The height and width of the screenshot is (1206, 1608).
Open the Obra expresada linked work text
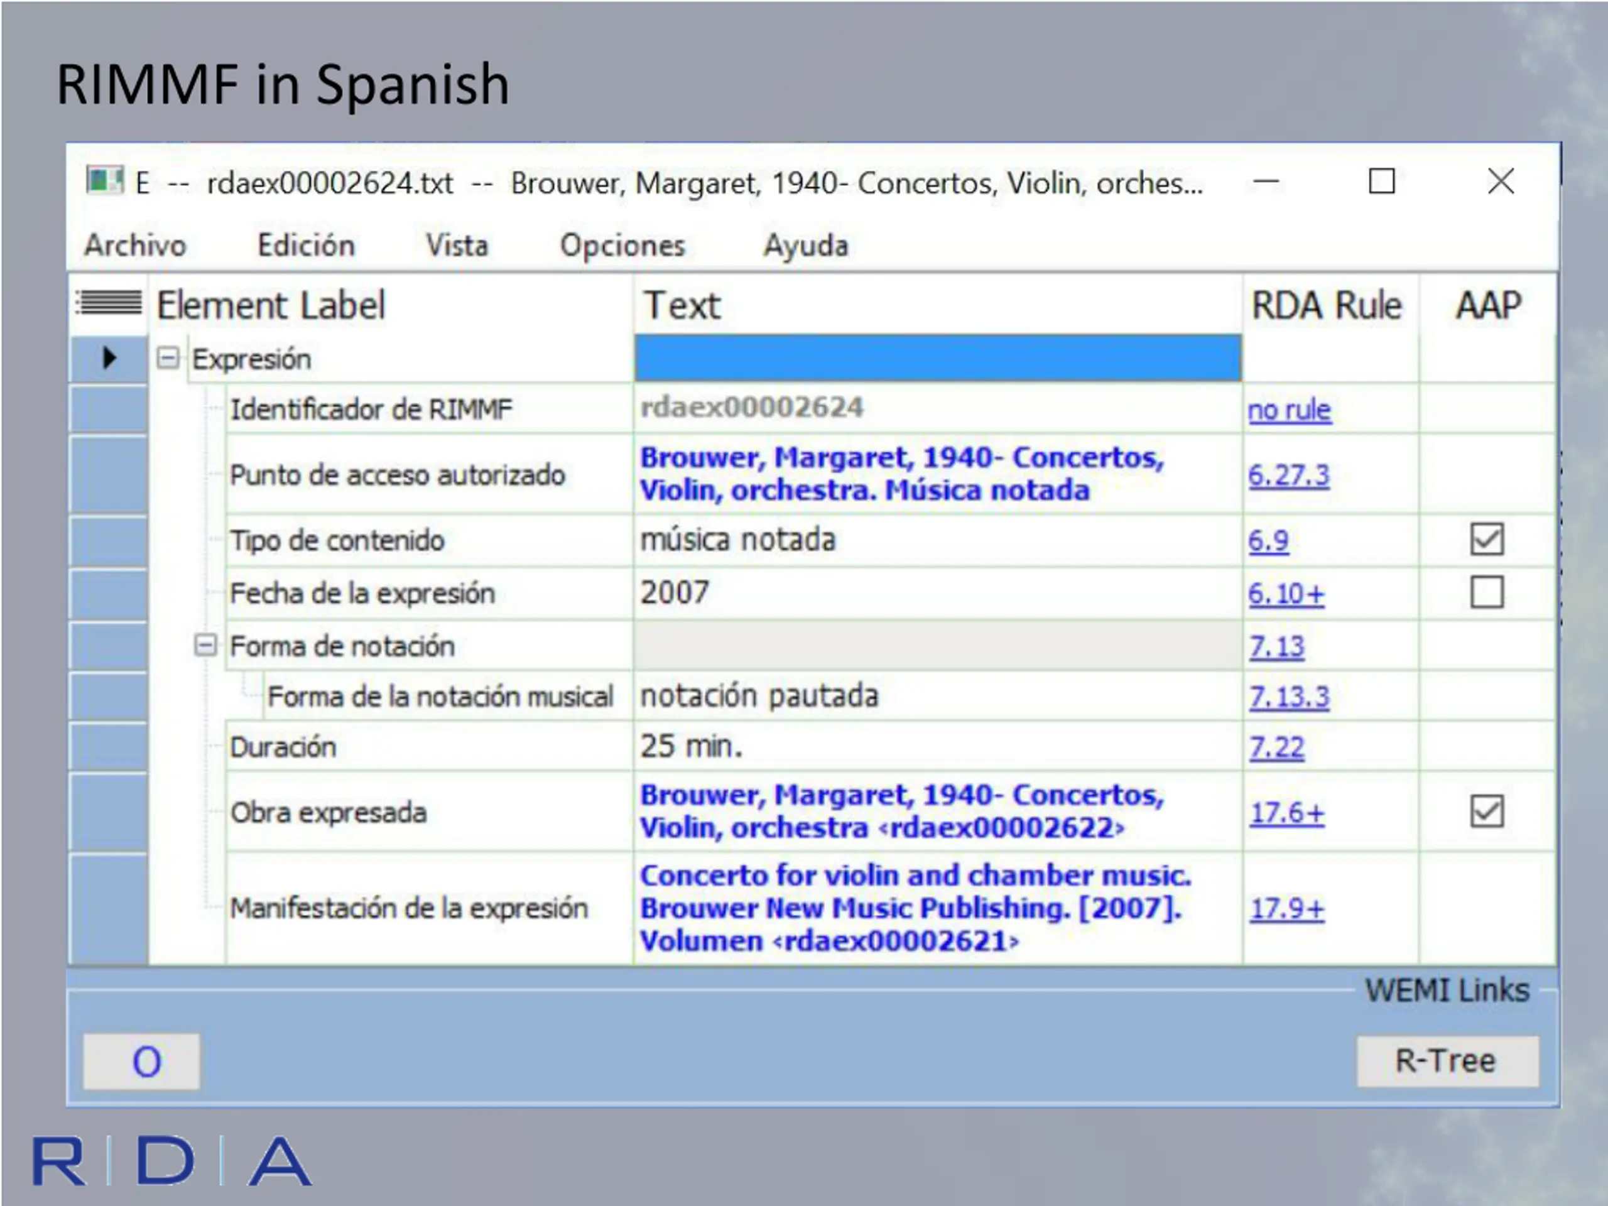(x=902, y=812)
